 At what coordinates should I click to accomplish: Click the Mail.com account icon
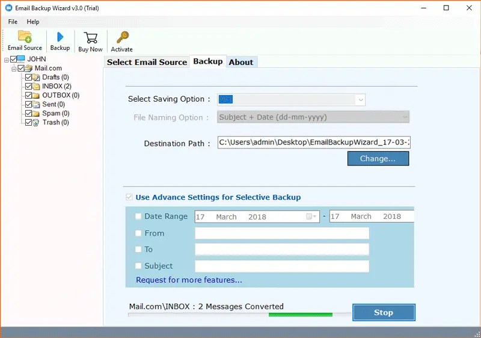(29, 69)
